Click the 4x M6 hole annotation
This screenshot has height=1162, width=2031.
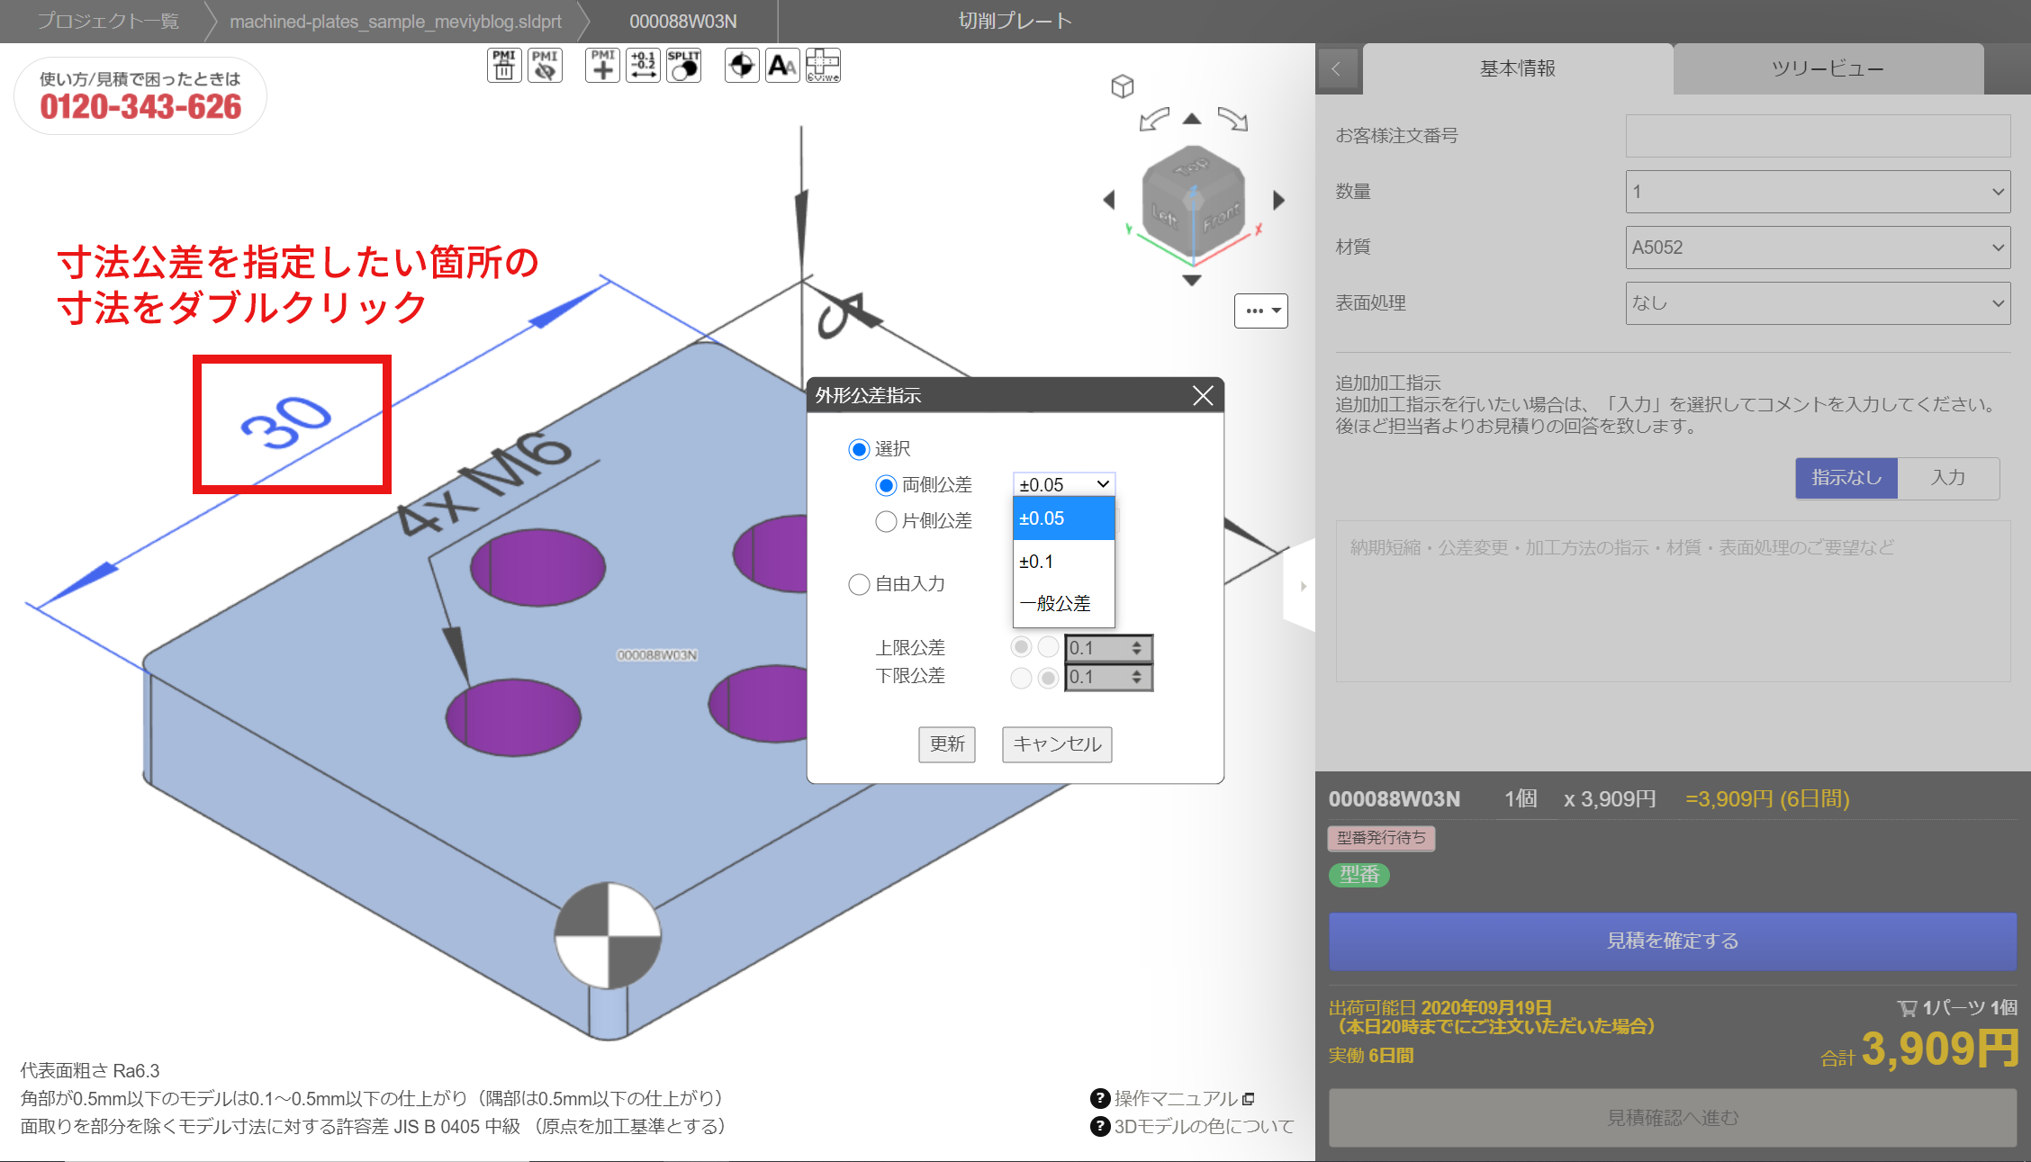(483, 483)
